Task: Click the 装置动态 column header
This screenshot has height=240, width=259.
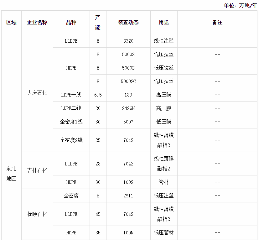Action: 128,22
